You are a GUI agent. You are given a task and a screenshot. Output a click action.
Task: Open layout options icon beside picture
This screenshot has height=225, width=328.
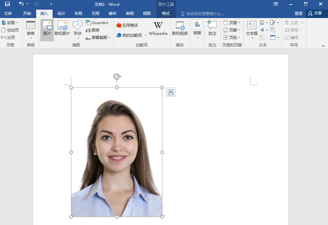[x=171, y=92]
